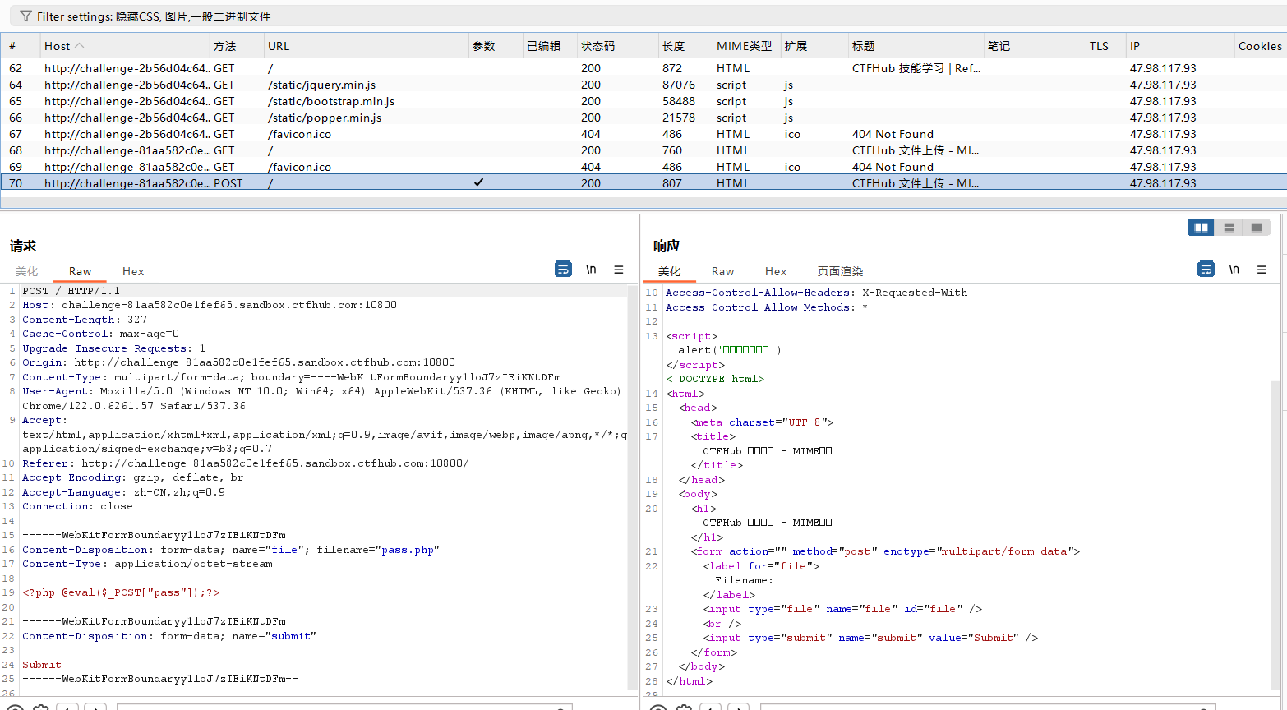This screenshot has height=710, width=1287.
Task: Click the 'Content-Length: 327' request header
Action: 85,320
